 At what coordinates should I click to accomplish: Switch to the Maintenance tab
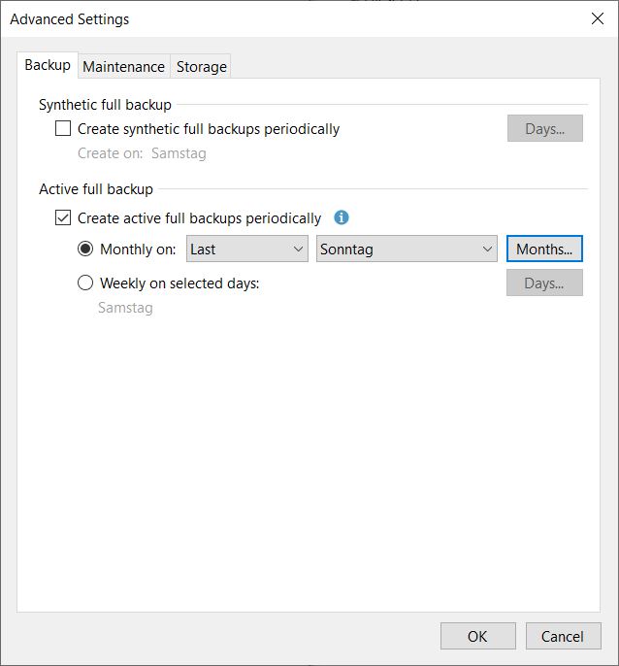point(123,67)
